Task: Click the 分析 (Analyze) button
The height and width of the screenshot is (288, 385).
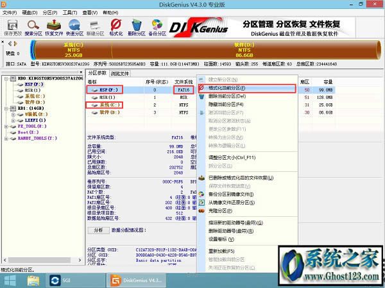Action: click(98, 229)
